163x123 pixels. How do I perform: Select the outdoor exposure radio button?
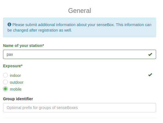pos(6,82)
